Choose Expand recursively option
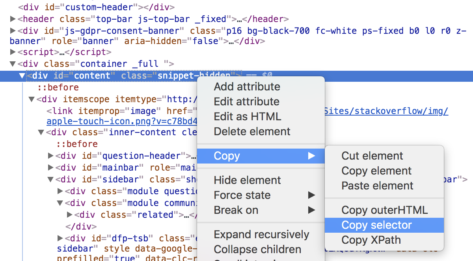 click(x=261, y=235)
